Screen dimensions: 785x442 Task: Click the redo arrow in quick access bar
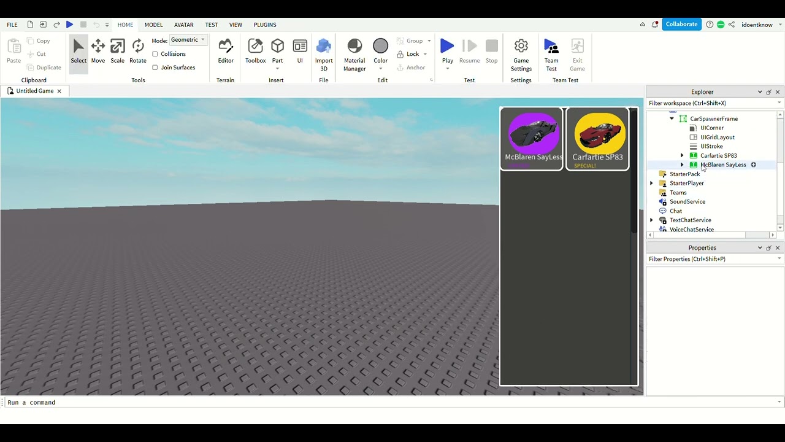pyautogui.click(x=56, y=25)
